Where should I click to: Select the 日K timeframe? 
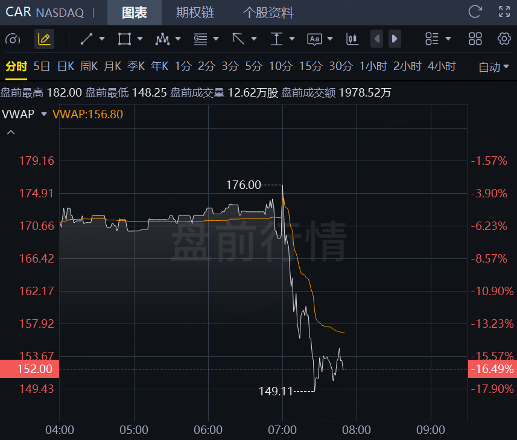click(66, 66)
